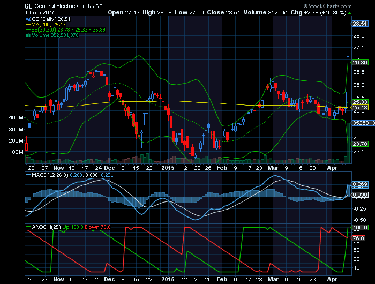This screenshot has width=375, height=284.
Task: Click the green line marker before AROON(25)
Action: [x=28, y=227]
